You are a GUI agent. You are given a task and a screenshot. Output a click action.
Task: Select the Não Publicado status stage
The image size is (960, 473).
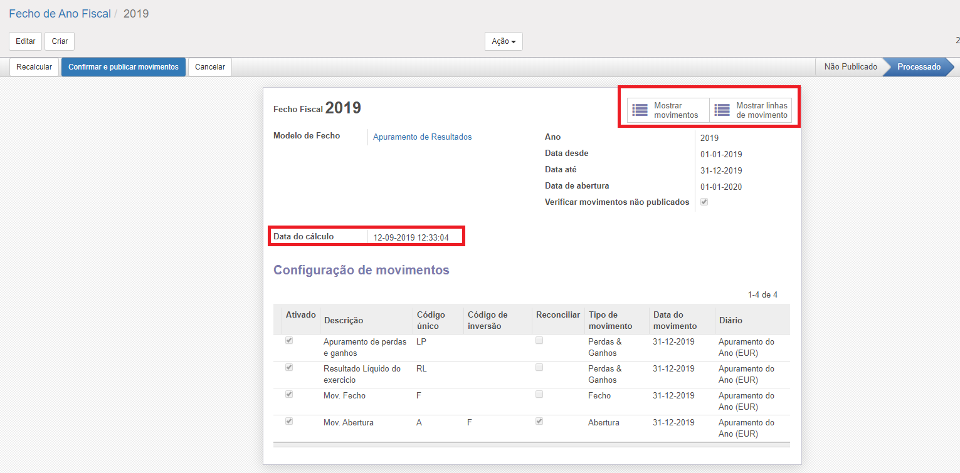pos(850,67)
